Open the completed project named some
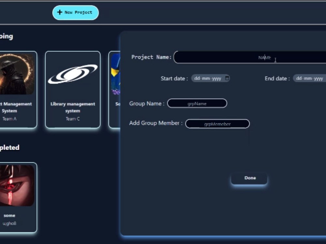 tap(18, 197)
